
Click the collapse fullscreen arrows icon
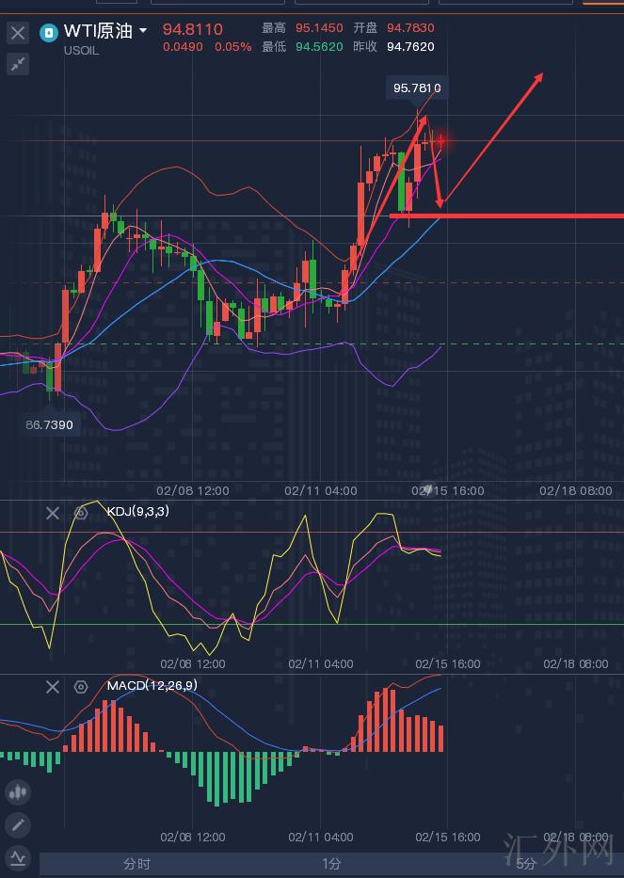[x=18, y=64]
